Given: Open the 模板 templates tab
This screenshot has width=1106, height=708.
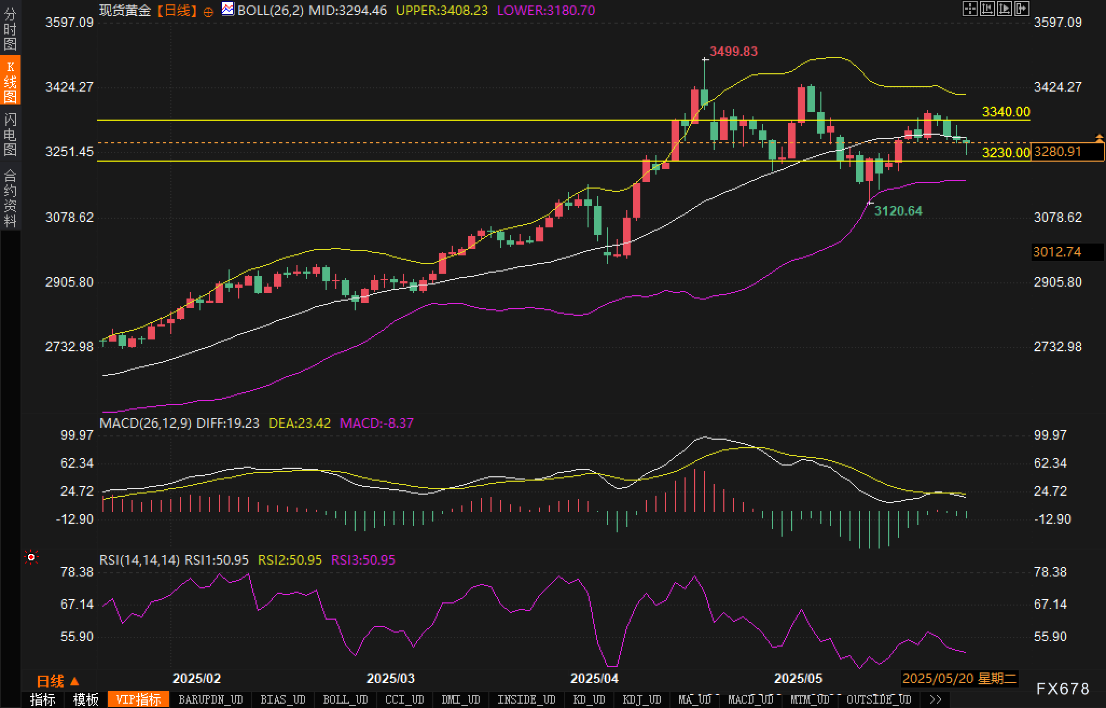Looking at the screenshot, I should point(86,699).
